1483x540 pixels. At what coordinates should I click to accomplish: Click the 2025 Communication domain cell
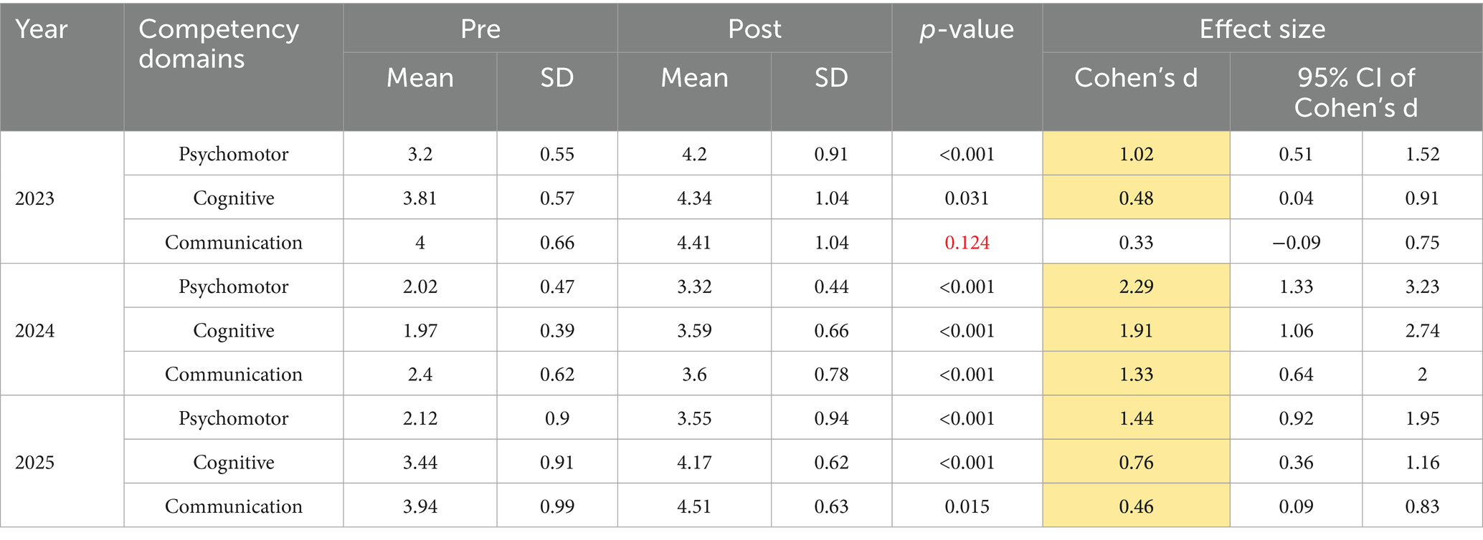pyautogui.click(x=234, y=506)
